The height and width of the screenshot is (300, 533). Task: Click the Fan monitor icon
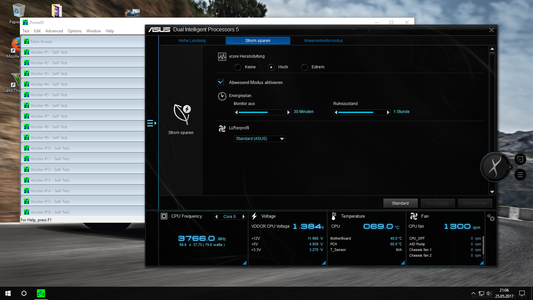(414, 216)
